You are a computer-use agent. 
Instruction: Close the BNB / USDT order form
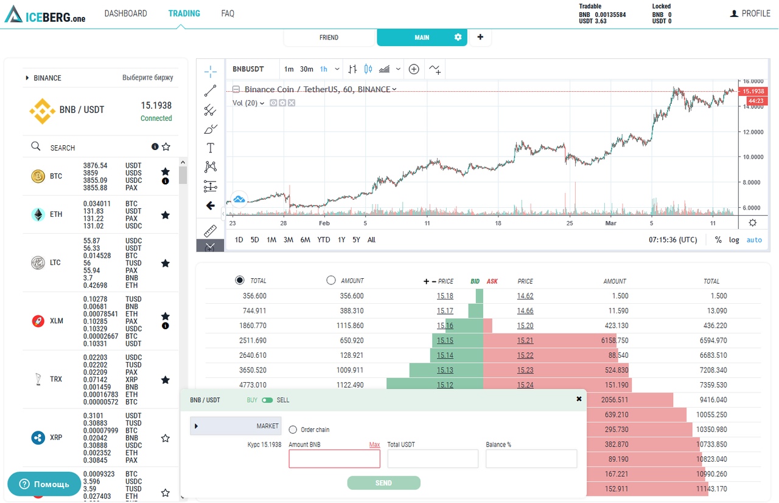[x=579, y=399]
